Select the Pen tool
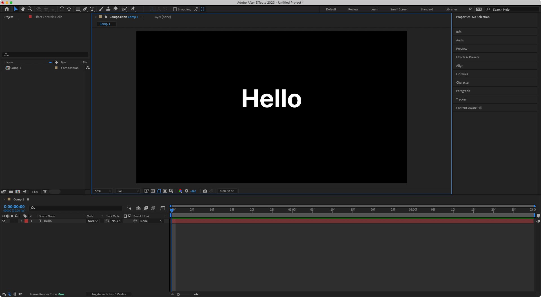The width and height of the screenshot is (541, 297). (x=85, y=9)
